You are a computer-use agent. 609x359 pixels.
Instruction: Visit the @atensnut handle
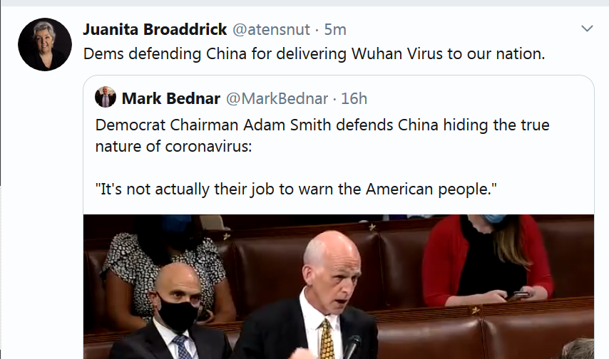pos(271,29)
